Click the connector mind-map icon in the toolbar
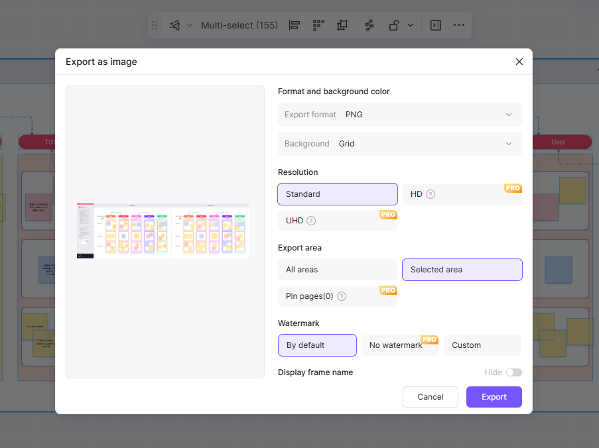 369,25
